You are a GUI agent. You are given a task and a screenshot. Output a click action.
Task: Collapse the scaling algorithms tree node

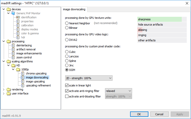pos(4,61)
